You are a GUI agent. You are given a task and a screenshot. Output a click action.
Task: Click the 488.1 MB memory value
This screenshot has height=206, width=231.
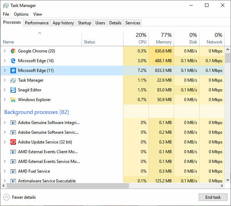(163, 61)
